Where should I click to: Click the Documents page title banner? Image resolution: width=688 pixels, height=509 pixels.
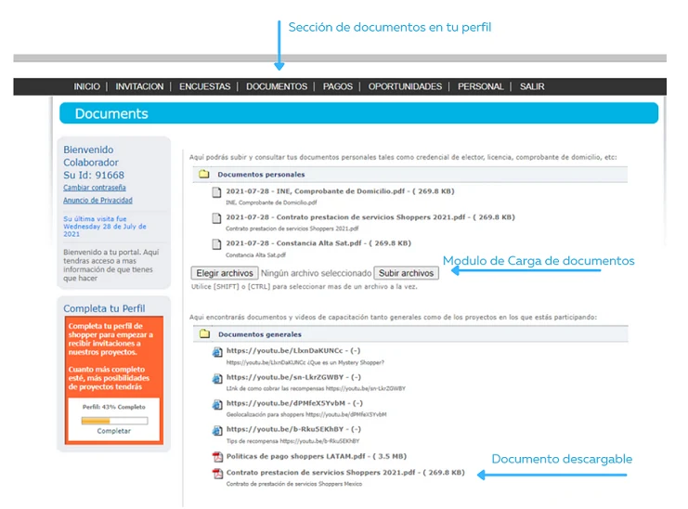[x=359, y=113]
